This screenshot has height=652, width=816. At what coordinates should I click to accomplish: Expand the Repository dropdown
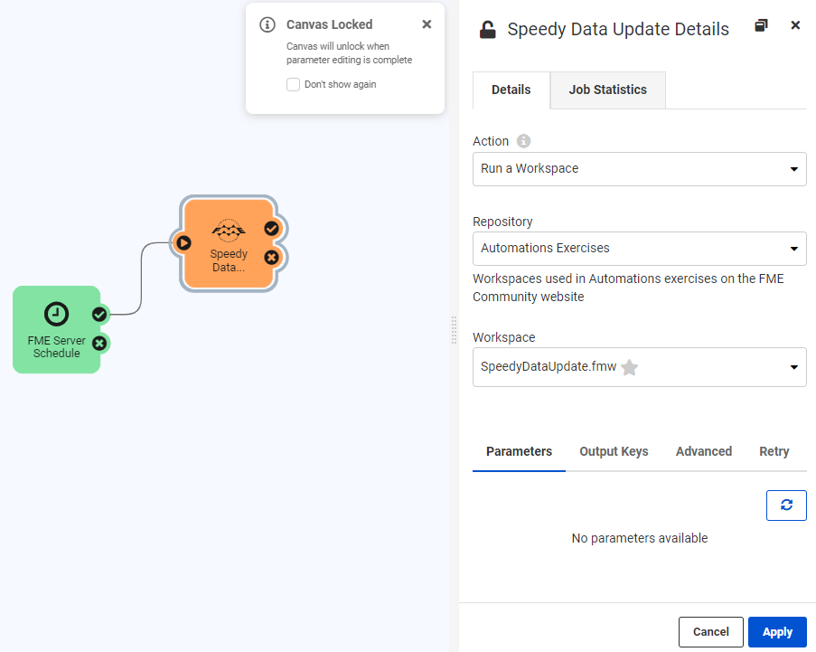[x=639, y=249]
